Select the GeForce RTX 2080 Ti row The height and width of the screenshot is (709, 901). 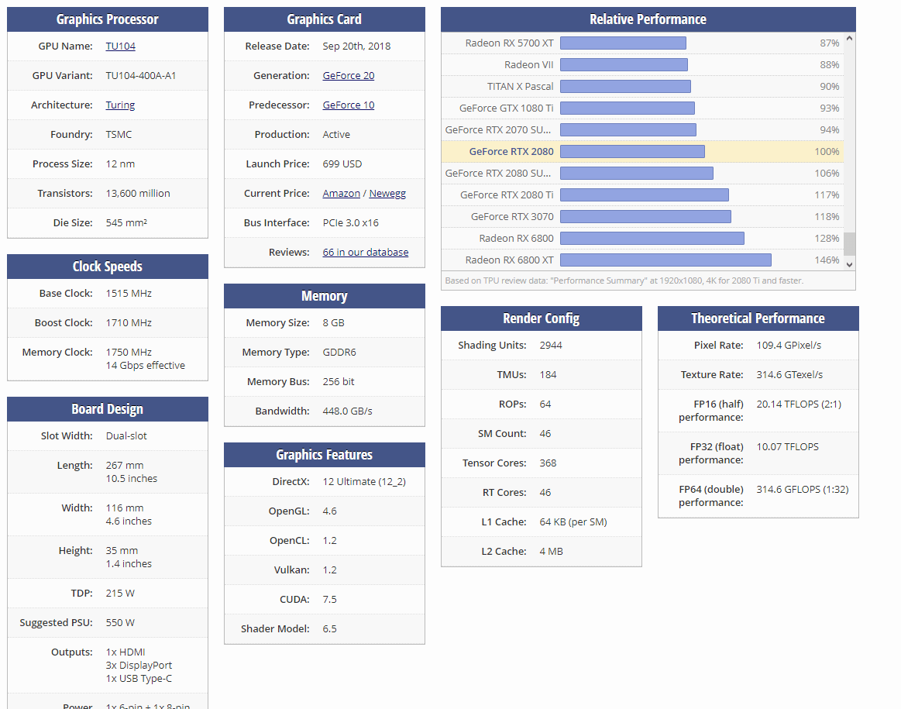tap(642, 194)
